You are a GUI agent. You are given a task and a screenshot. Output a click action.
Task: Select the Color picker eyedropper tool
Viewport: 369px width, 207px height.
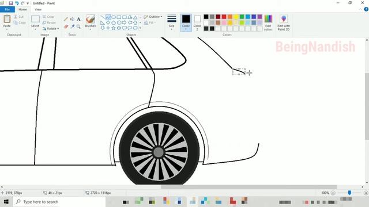72,26
